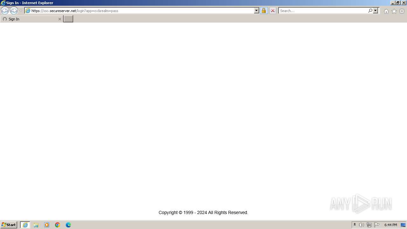The image size is (407, 229).
Task: Click the copyright 1999 - 2024 text
Action: coord(203,212)
